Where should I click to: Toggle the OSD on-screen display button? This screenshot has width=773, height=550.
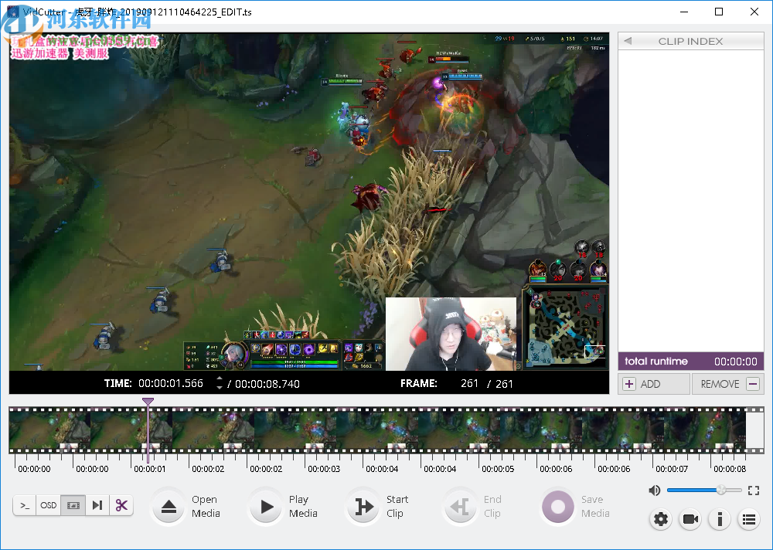(x=48, y=505)
